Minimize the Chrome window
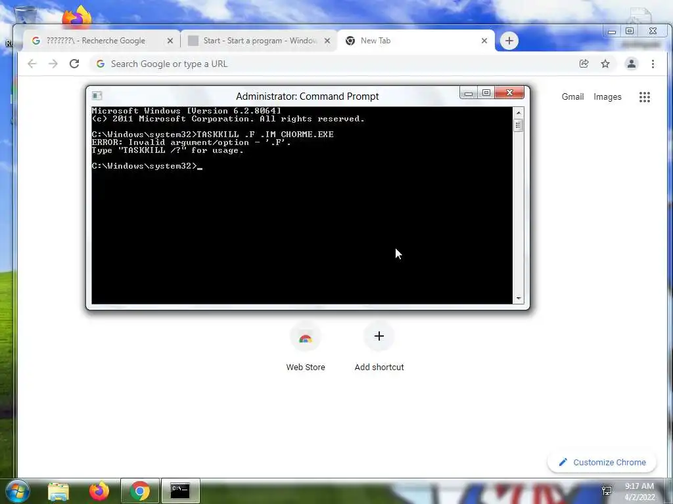 click(612, 31)
